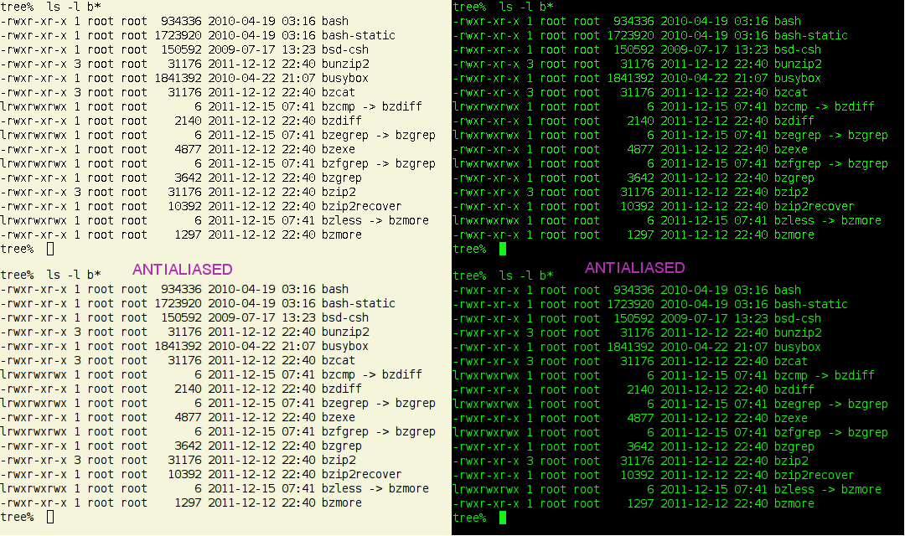
Task: Click the purple ANTIALIASED label on black background
Action: coord(634,268)
